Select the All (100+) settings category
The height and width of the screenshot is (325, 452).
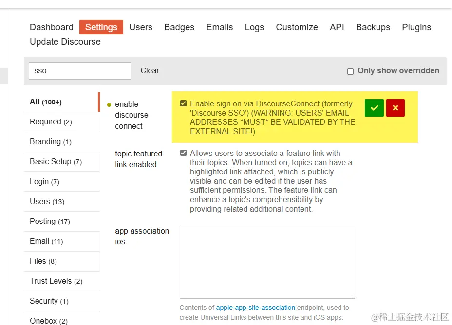[x=62, y=102]
